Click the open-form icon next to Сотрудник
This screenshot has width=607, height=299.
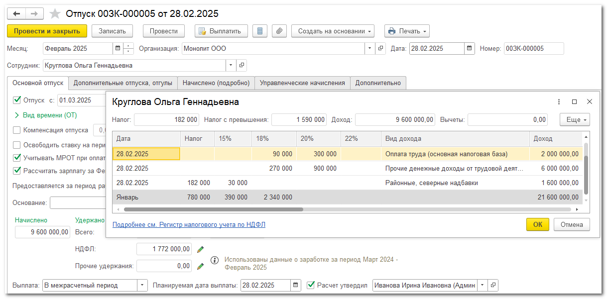[x=242, y=65]
